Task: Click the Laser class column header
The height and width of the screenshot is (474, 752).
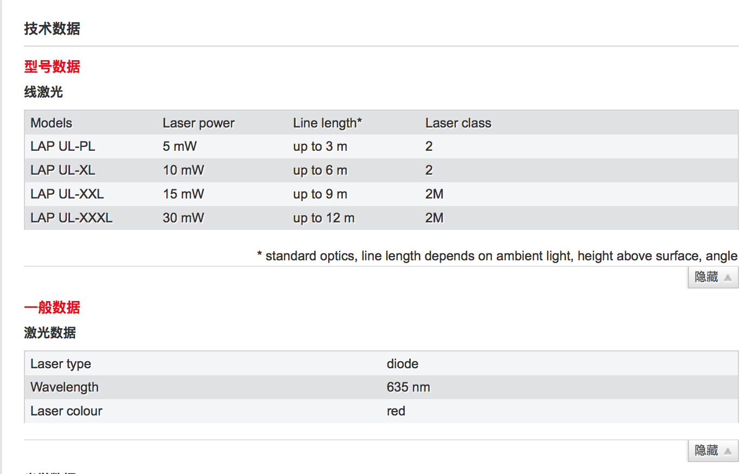Action: click(x=458, y=123)
